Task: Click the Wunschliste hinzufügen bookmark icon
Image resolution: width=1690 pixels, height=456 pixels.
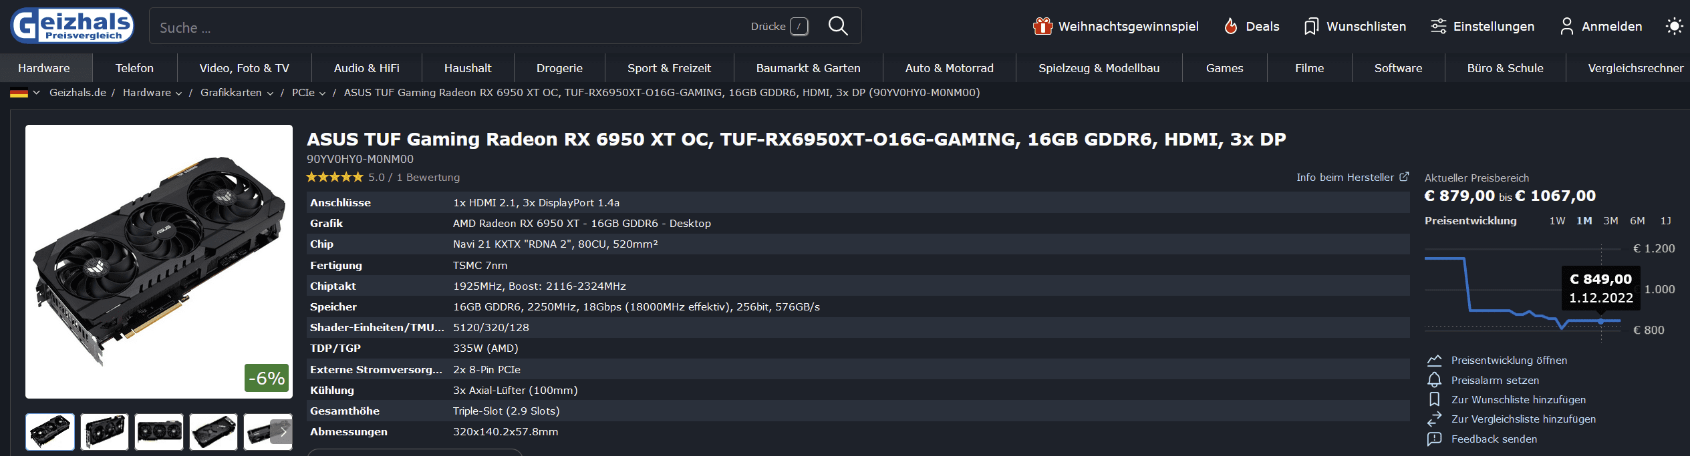Action: click(1434, 399)
